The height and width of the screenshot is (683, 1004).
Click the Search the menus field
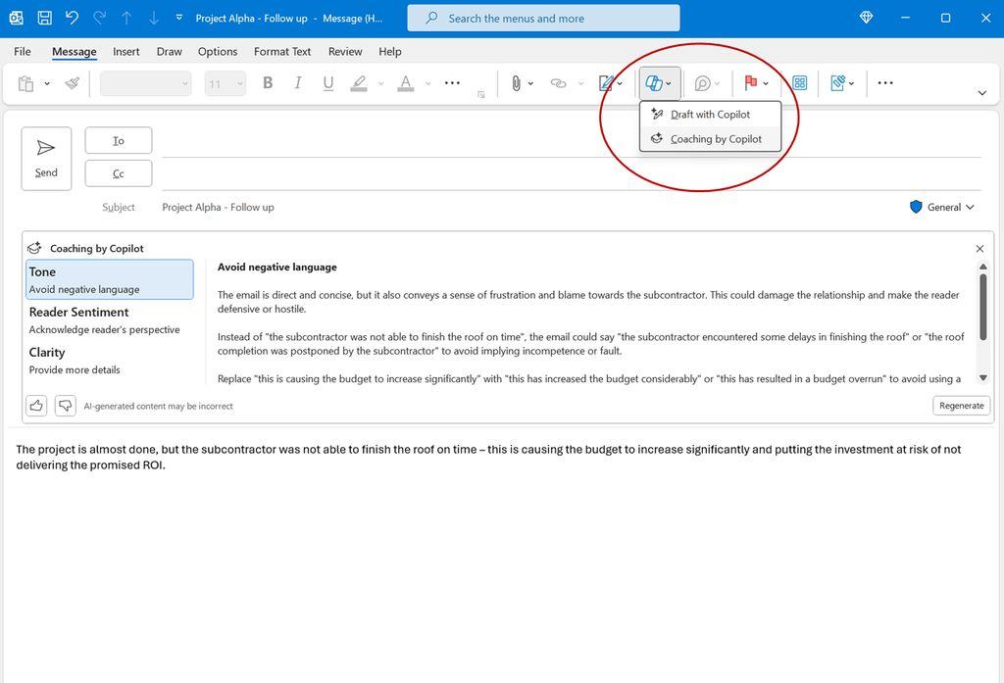click(x=544, y=18)
